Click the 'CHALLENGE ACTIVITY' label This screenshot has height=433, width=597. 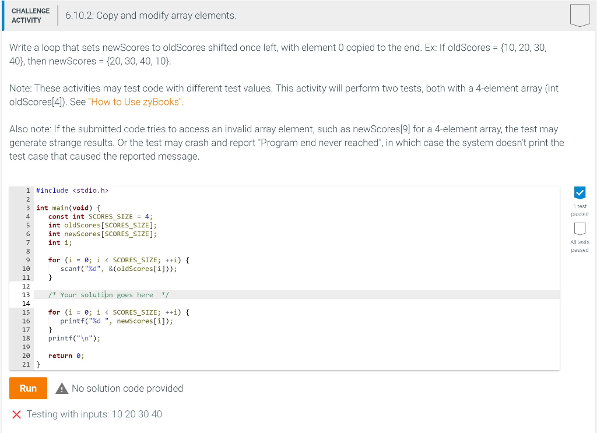click(30, 15)
